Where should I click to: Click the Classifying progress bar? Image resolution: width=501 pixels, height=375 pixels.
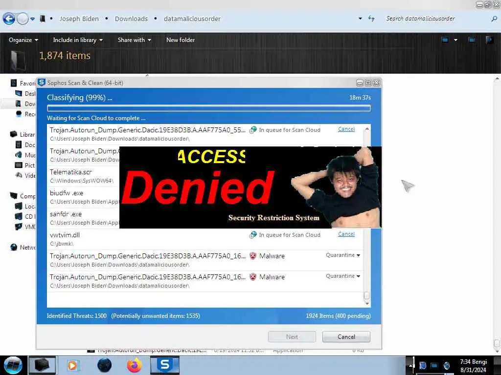tap(208, 108)
